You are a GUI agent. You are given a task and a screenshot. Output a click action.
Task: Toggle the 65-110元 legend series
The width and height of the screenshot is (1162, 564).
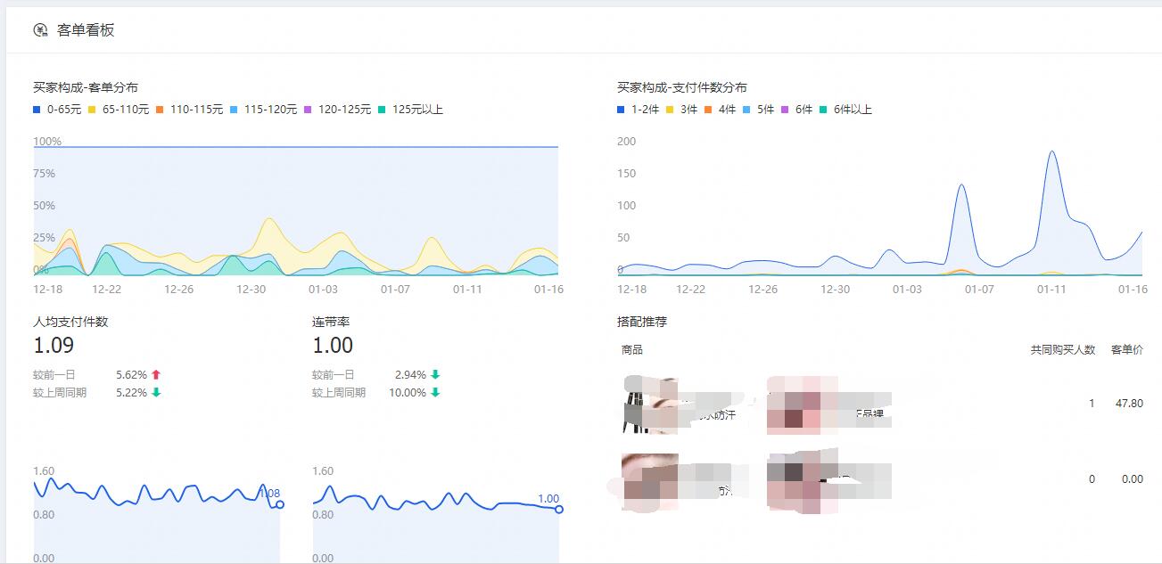coord(119,110)
